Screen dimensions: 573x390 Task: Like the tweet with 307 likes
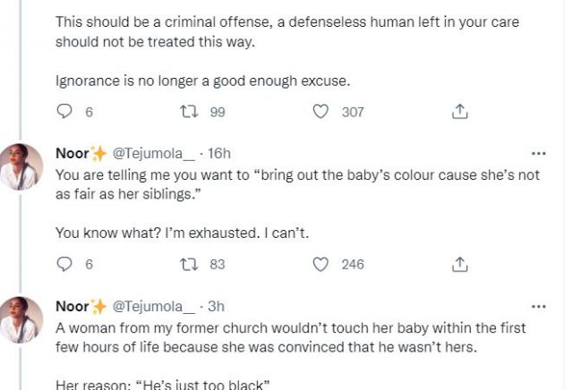[320, 112]
